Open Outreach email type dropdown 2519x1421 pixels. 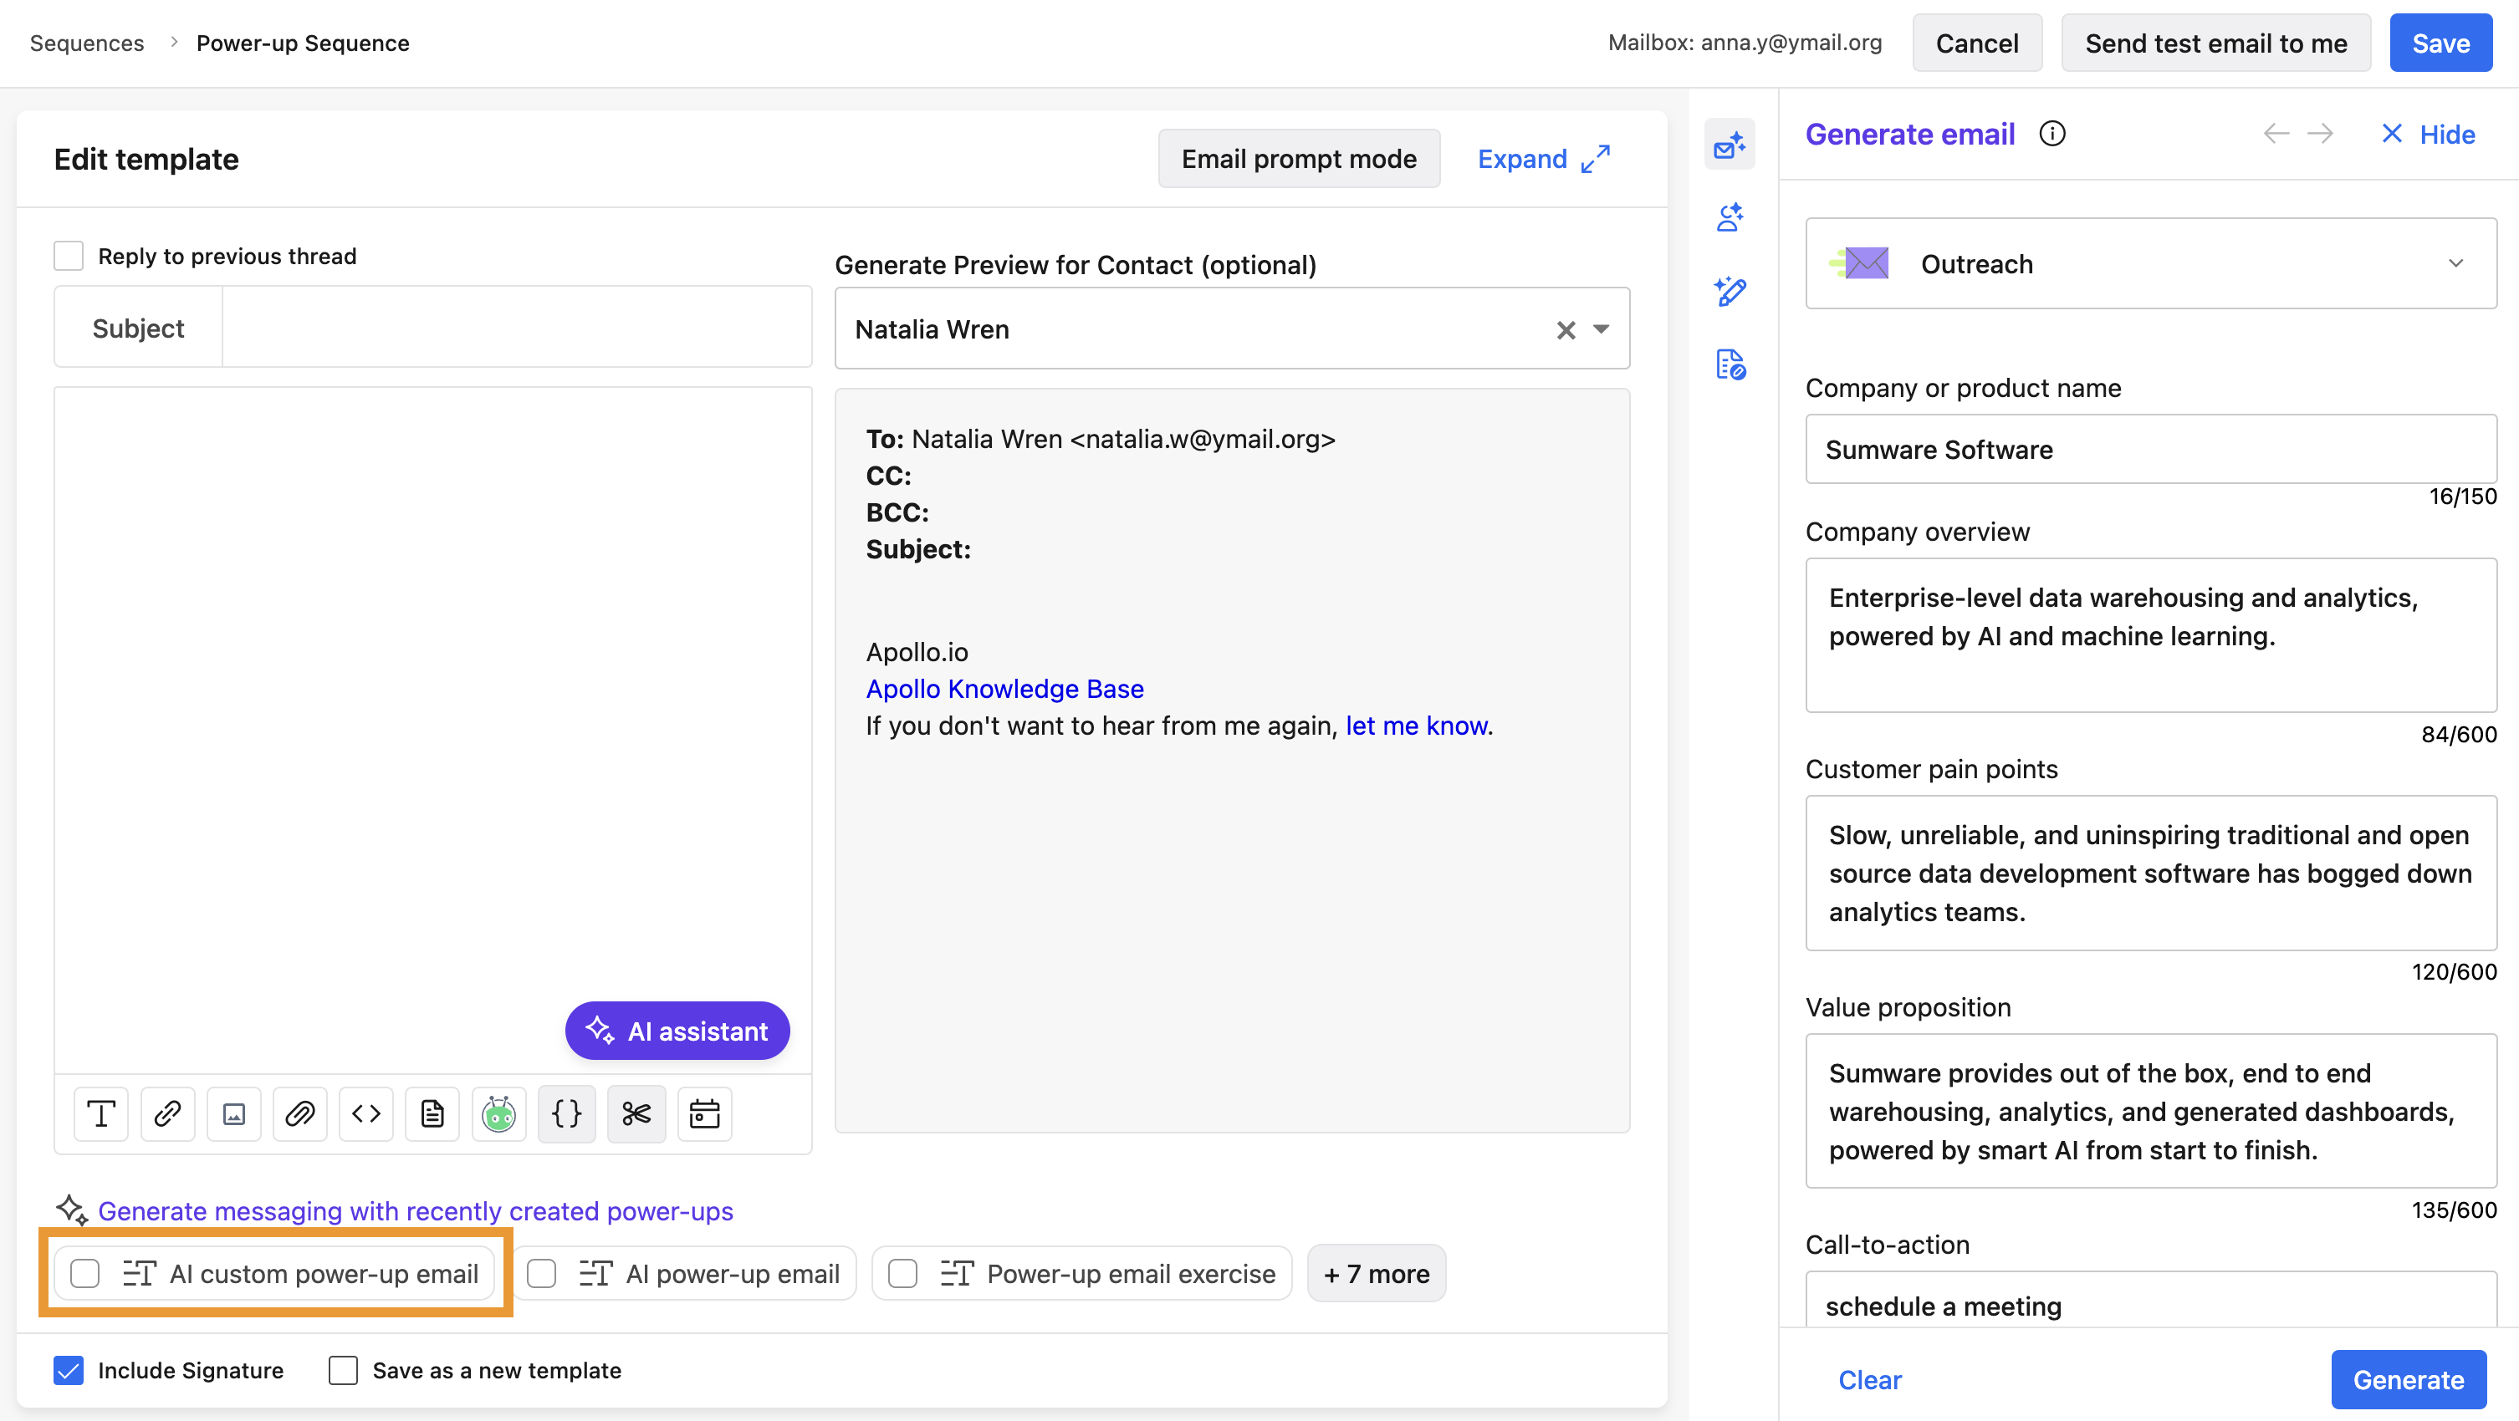coord(2150,263)
